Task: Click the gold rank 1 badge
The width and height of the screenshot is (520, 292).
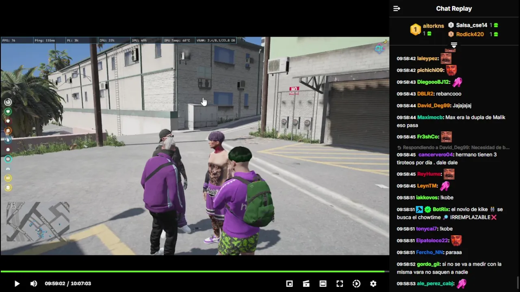Action: click(415, 30)
